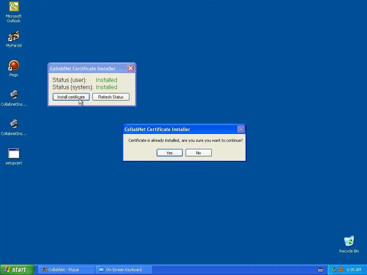Screen dimensions: 367x275
Task: Click the Refresh Status button
Action: click(111, 97)
